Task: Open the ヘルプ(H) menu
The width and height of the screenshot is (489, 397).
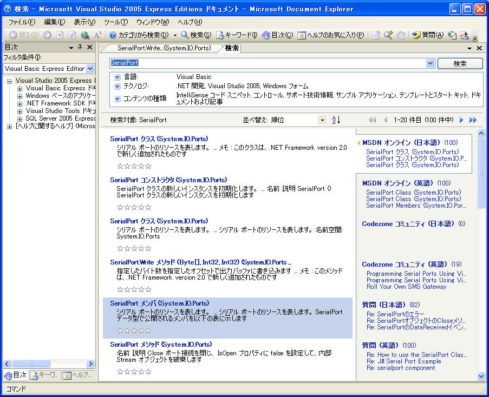Action: (190, 22)
